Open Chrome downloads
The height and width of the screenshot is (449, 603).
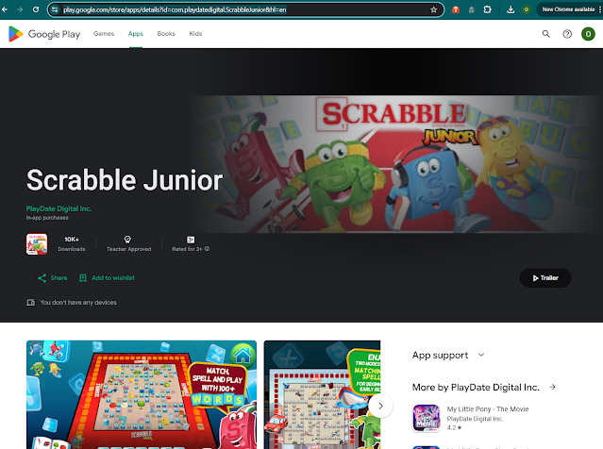511,9
